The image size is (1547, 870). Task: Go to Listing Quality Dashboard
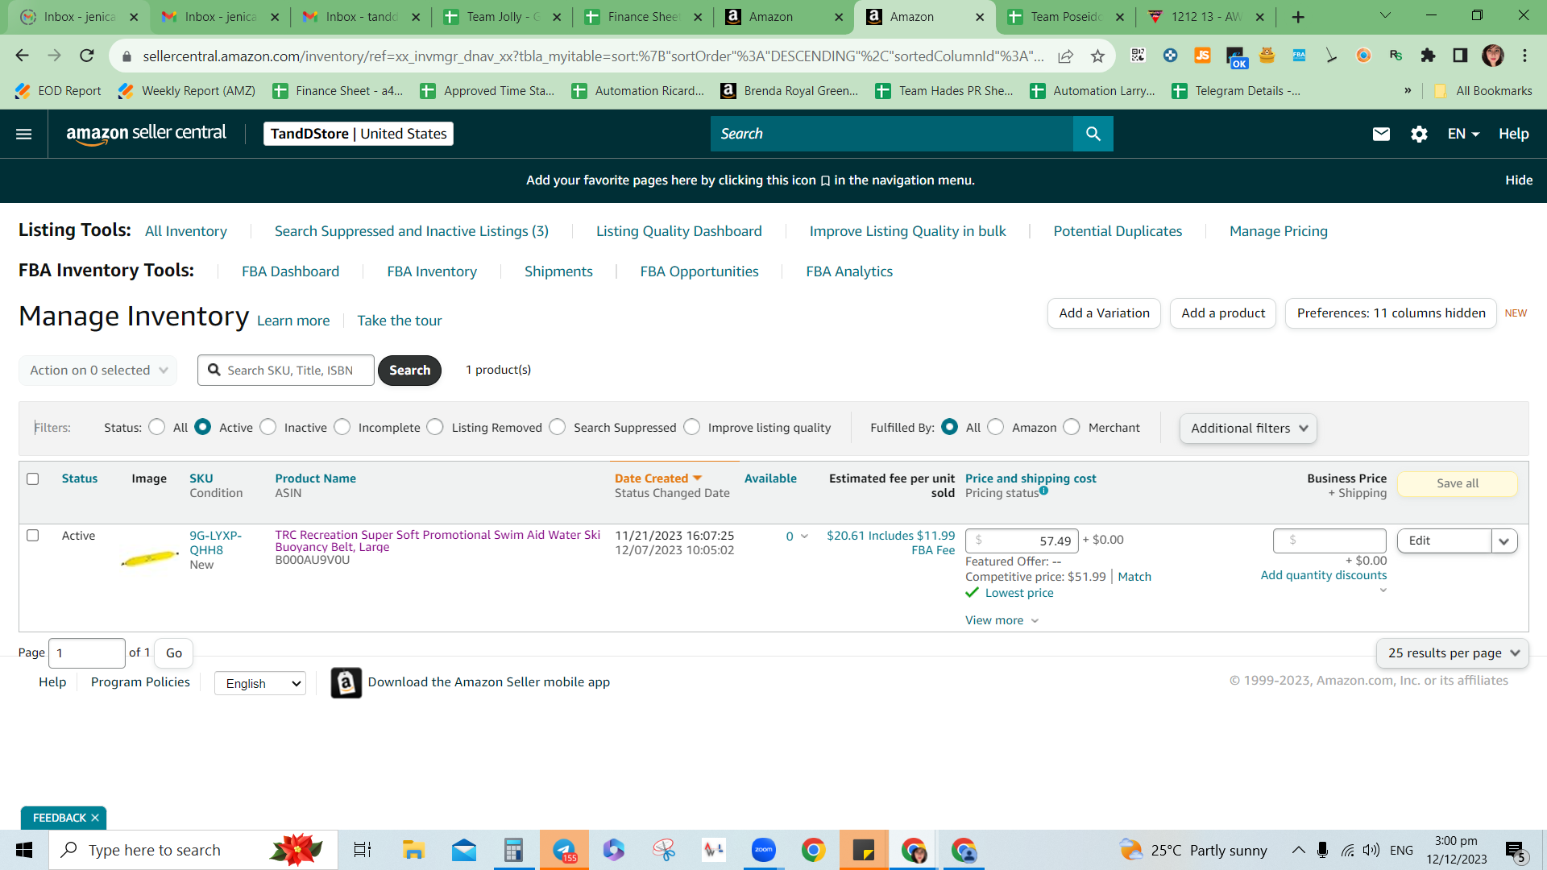click(x=678, y=231)
